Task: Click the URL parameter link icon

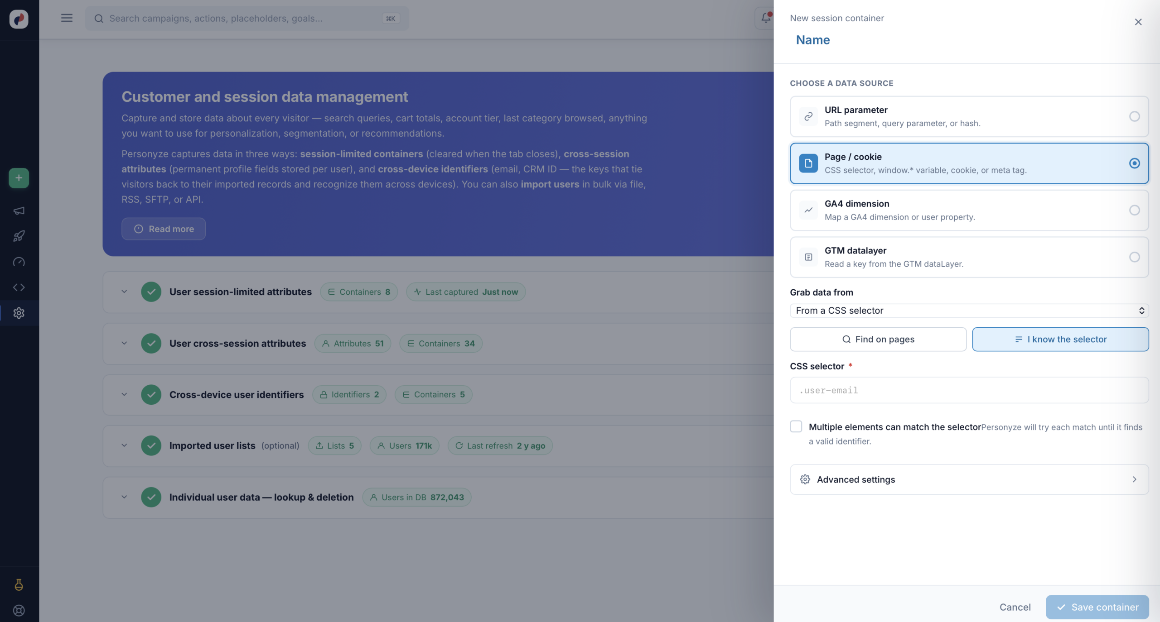Action: pos(808,116)
